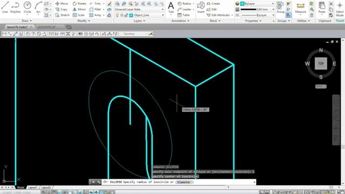Expand the Draw panel
Image resolution: width=345 pixels, height=194 pixels.
[26, 20]
